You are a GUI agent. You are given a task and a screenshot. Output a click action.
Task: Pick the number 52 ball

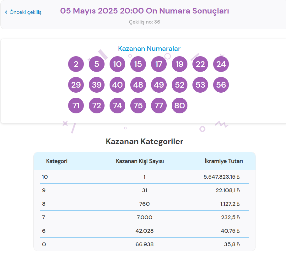tap(180, 85)
